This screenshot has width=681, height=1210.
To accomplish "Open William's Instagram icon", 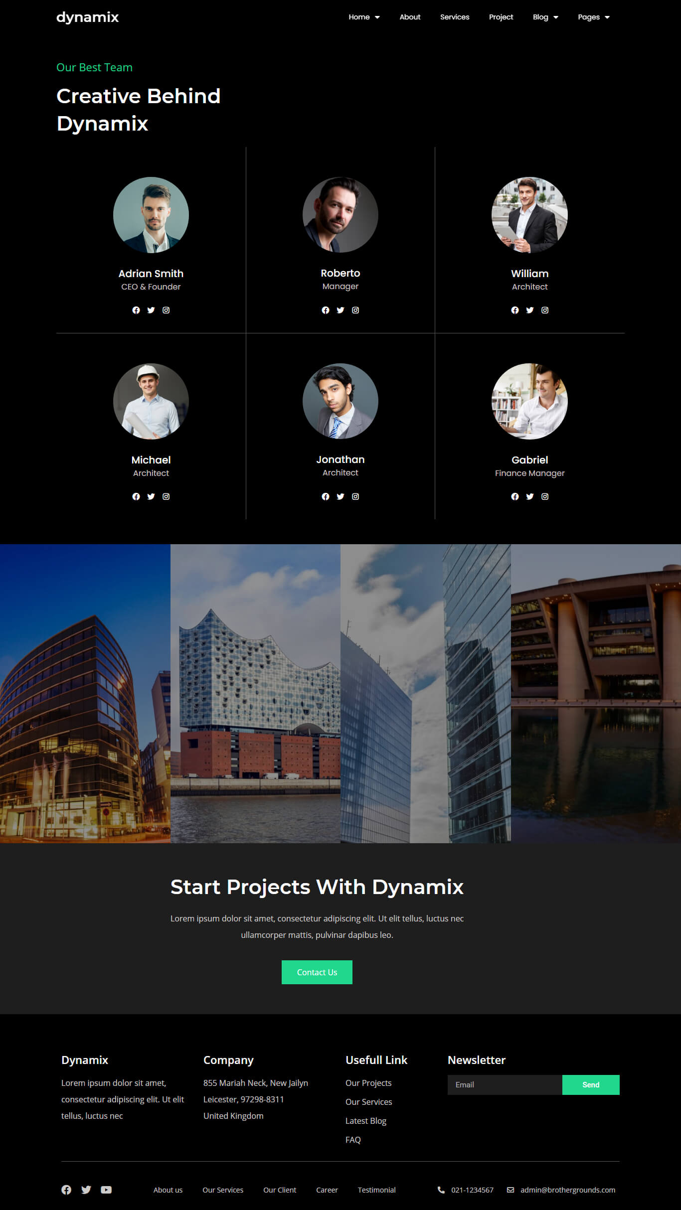I will (x=545, y=310).
